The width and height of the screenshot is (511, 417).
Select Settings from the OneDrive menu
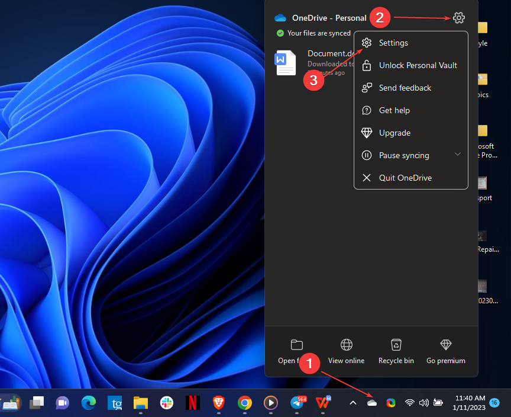[x=393, y=43]
